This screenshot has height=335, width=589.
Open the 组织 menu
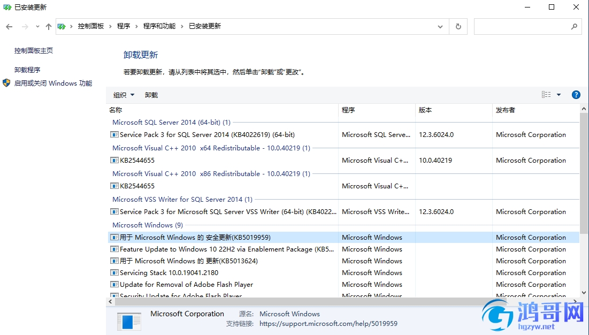(124, 95)
